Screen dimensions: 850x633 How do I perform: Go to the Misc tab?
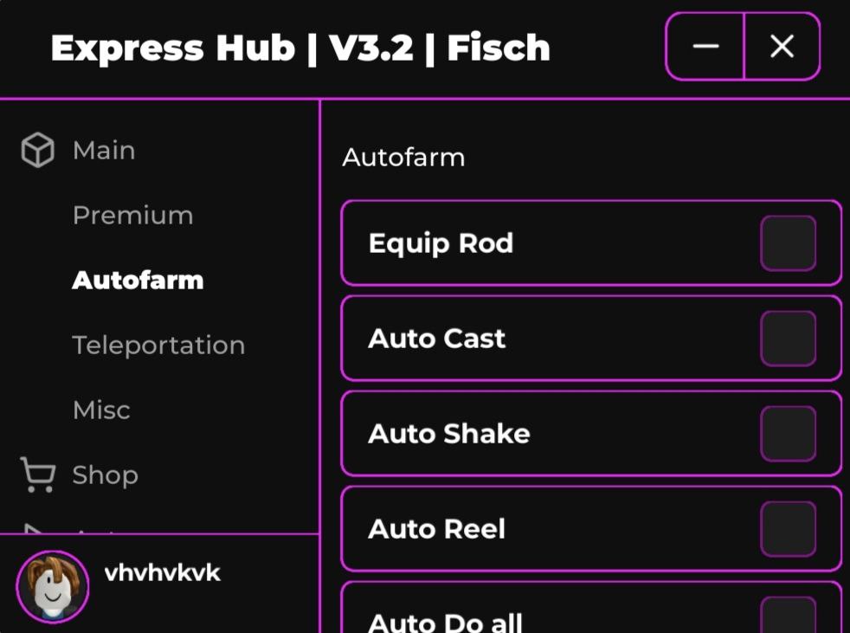click(x=101, y=410)
